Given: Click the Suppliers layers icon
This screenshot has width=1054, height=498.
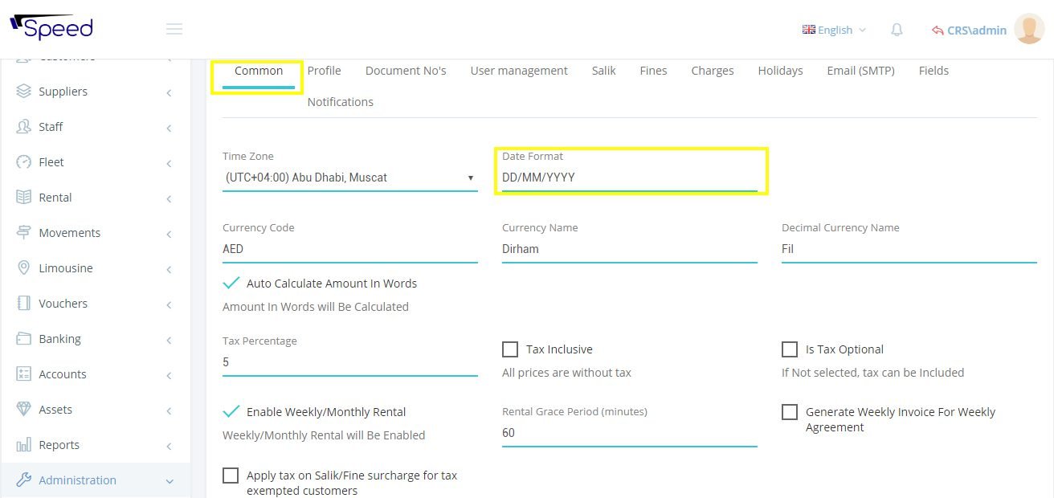Looking at the screenshot, I should tap(24, 92).
